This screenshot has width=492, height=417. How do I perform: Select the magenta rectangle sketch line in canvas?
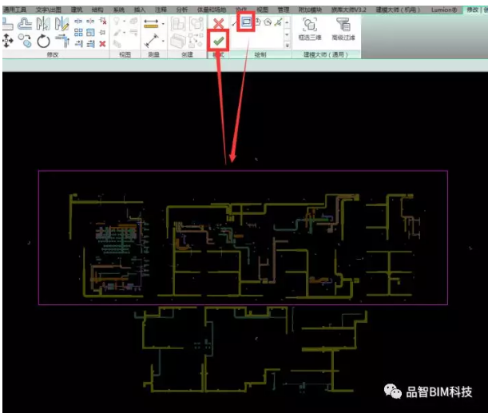(x=243, y=171)
